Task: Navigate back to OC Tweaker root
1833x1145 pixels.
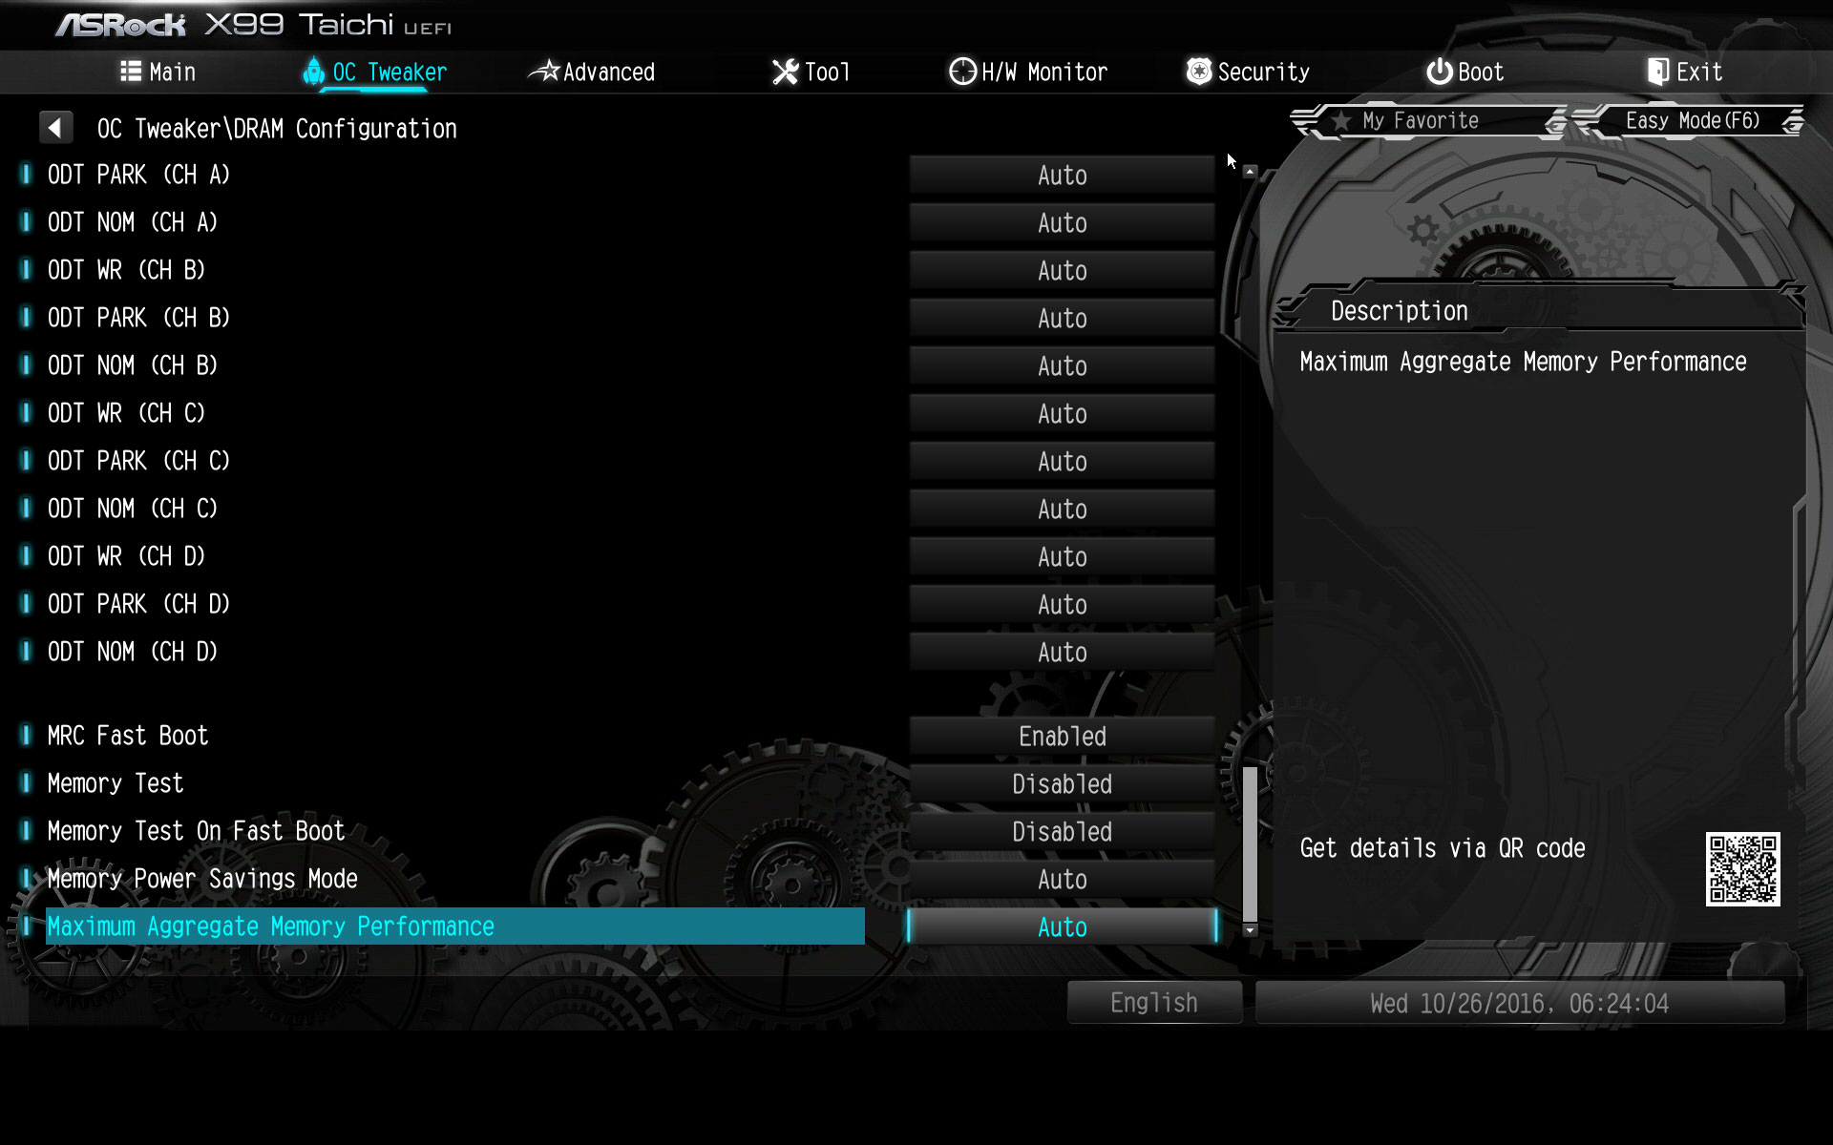Action: coord(53,128)
